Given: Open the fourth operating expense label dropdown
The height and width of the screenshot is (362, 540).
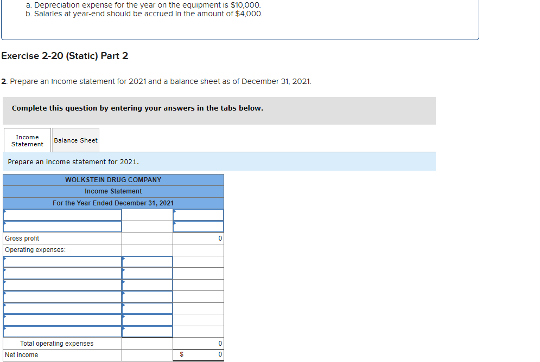Looking at the screenshot, I should coord(62,296).
